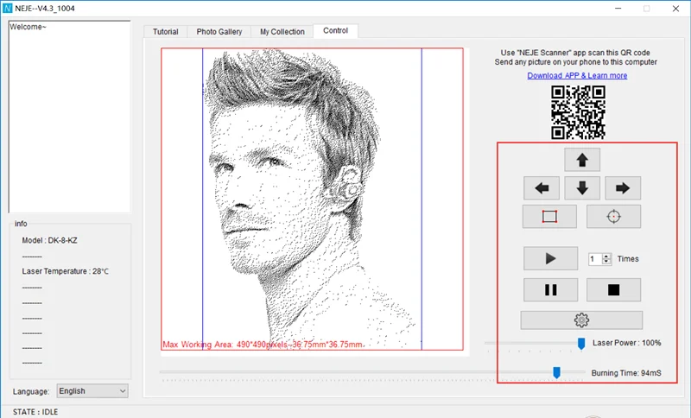The image size is (691, 418).
Task: Stop engraving with the stop button
Action: [x=613, y=289]
